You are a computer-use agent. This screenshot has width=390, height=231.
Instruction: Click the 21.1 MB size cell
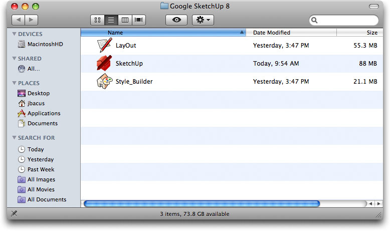[x=365, y=81]
